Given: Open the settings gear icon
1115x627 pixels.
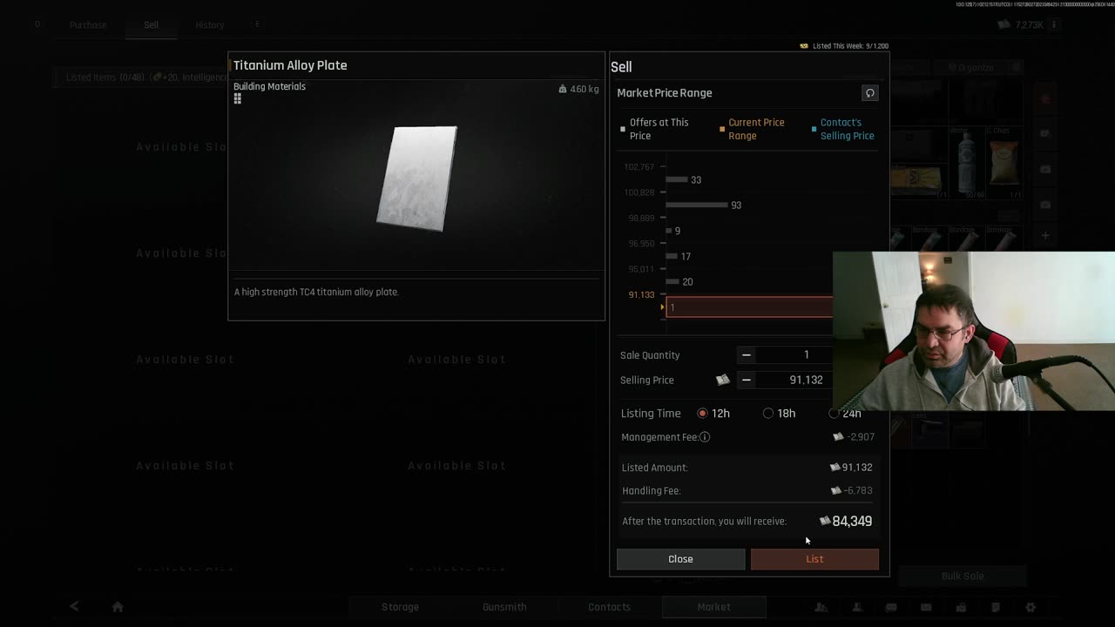Looking at the screenshot, I should (1031, 607).
